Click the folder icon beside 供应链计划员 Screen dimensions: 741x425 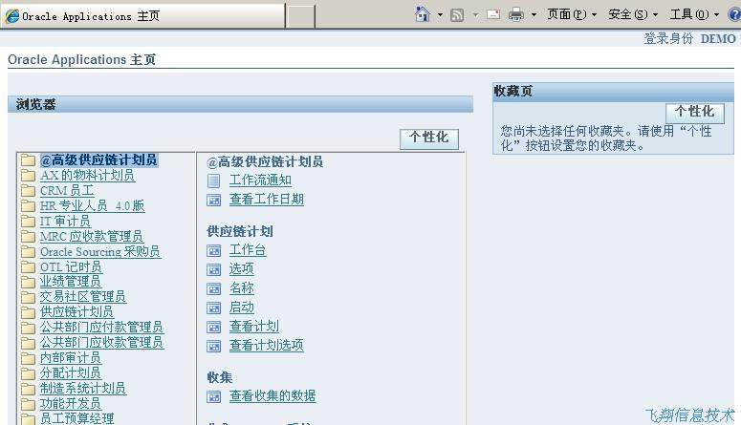pyautogui.click(x=29, y=312)
